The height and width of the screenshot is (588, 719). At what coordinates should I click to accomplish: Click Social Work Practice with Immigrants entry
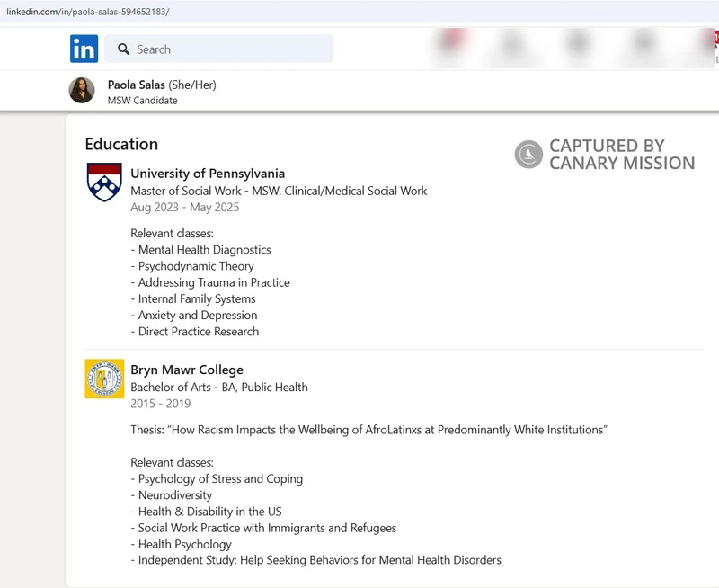tap(263, 528)
